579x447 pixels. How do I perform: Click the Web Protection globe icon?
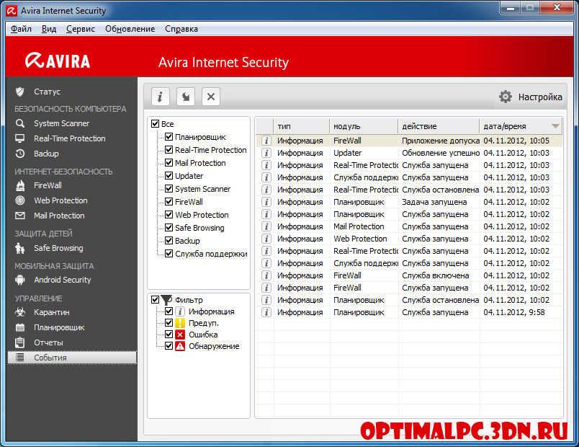coord(20,200)
